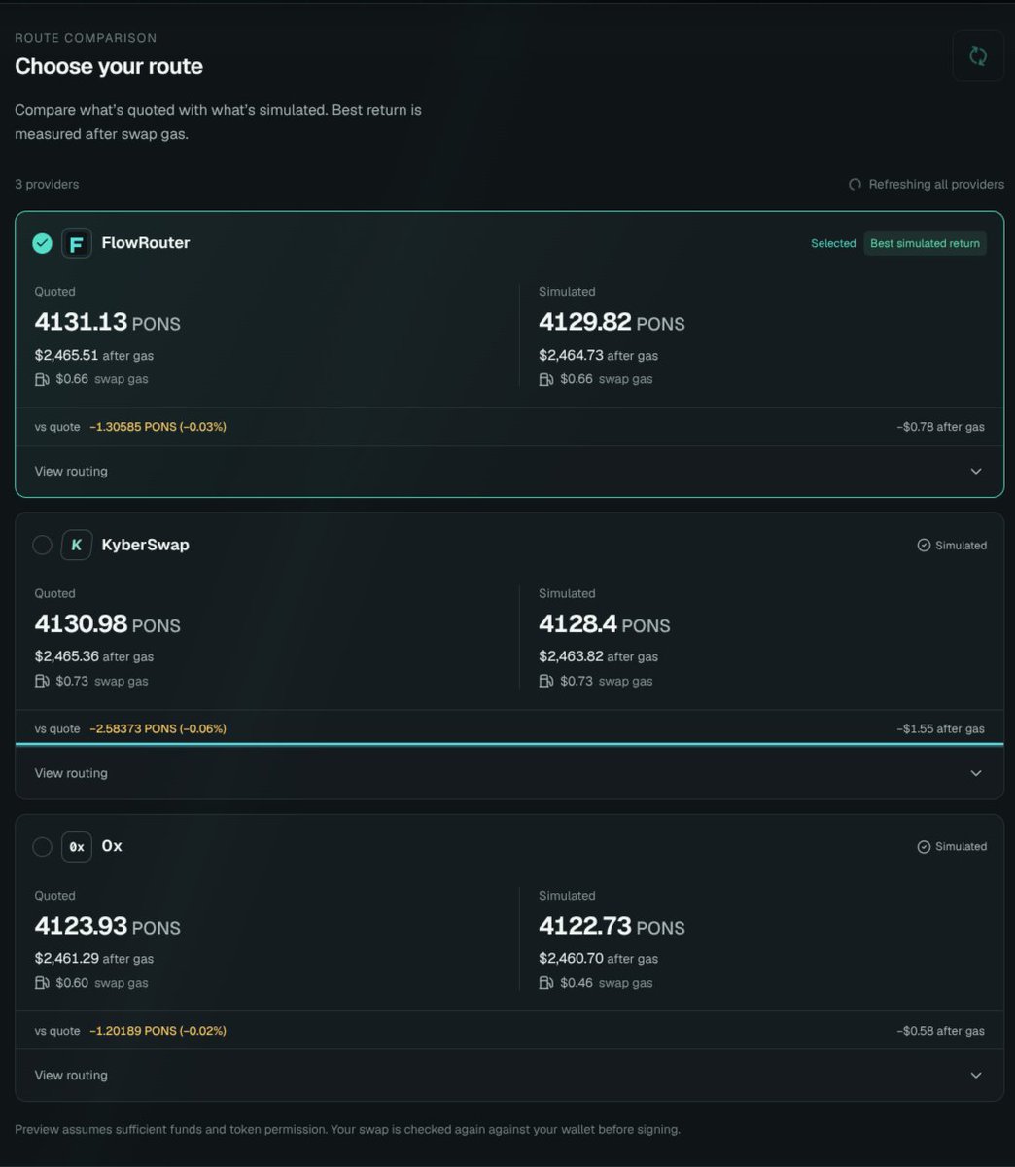
Task: Click the −$0.78 after gas value
Action: point(940,427)
